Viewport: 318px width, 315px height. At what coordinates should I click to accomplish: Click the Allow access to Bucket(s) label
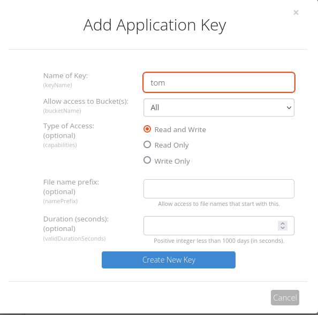(86, 101)
